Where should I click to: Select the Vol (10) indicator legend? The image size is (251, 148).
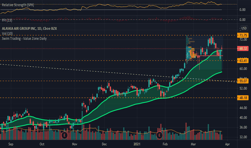pos(7,34)
